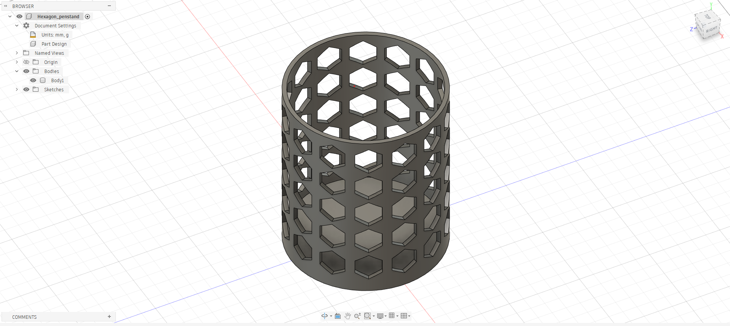
Task: Show the hidden Origin folder
Action: [x=26, y=62]
